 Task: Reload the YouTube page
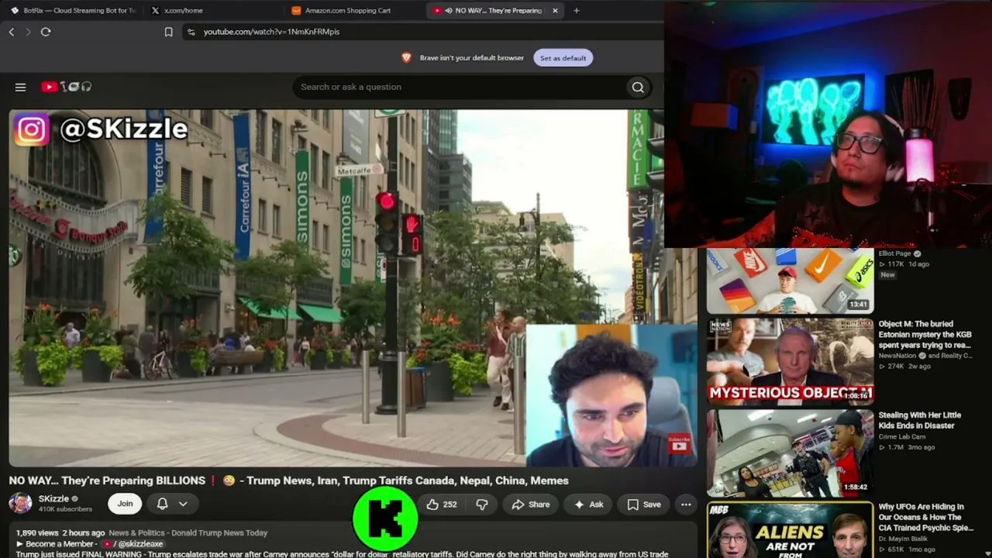[x=46, y=32]
